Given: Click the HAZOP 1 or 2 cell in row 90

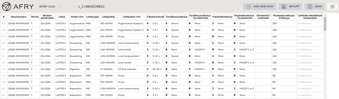Looking at the screenshot, I should click(244, 50).
